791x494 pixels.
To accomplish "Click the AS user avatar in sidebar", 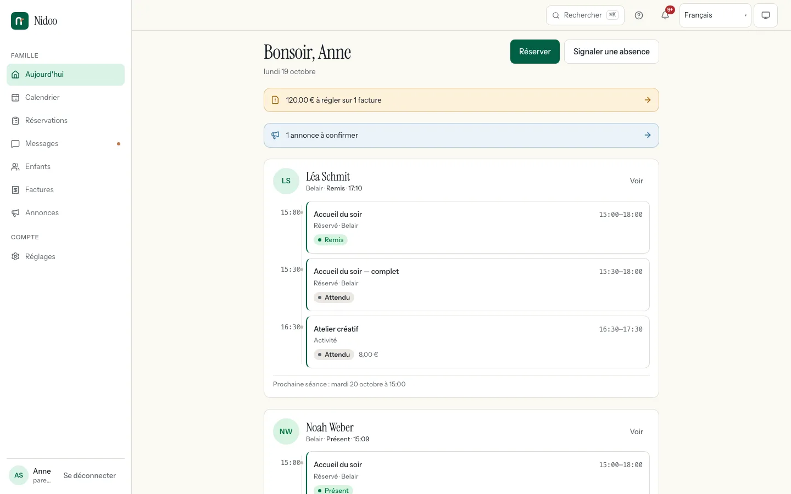I will 19,475.
